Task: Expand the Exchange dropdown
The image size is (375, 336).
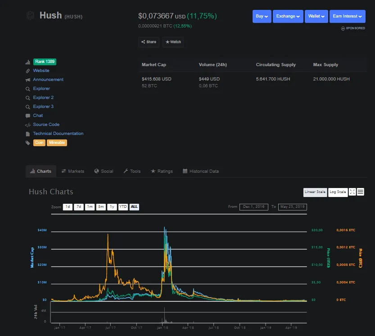Action: pos(288,16)
